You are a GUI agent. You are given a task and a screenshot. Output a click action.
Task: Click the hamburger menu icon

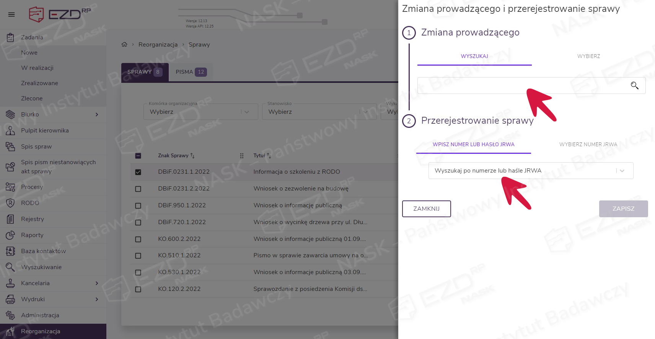click(x=11, y=15)
